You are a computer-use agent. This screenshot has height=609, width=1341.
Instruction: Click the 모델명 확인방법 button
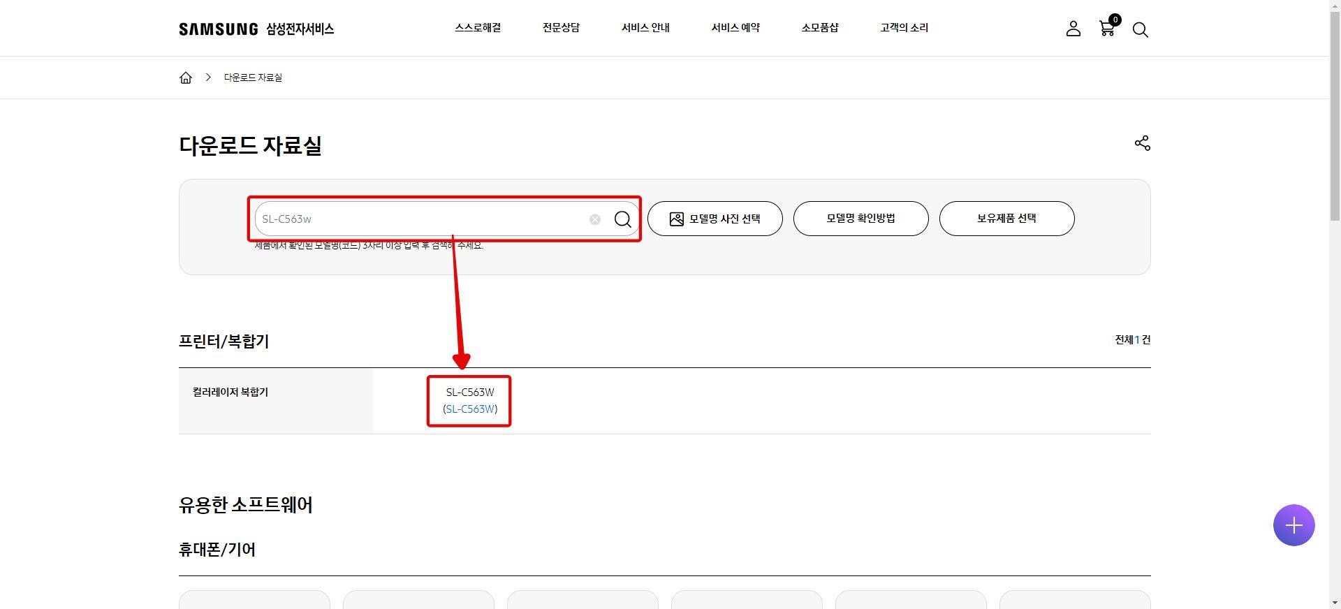coord(861,219)
